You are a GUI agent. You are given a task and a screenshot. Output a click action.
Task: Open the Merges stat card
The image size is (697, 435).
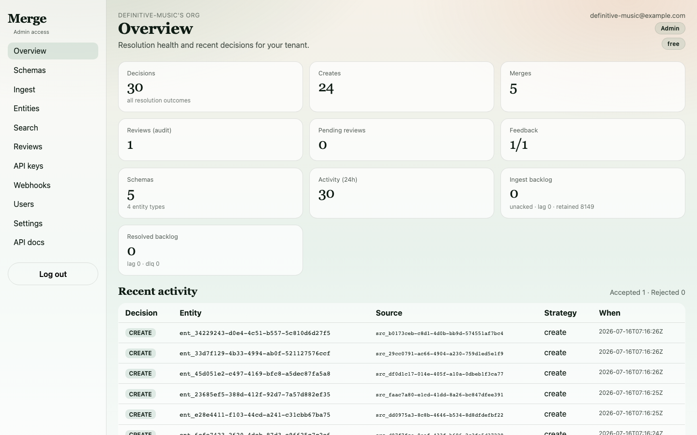pos(593,87)
